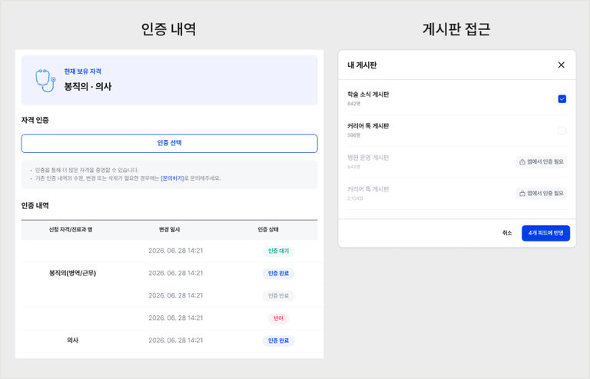The image size is (590, 379).
Task: Click the red 반려 status badge
Action: click(x=278, y=318)
